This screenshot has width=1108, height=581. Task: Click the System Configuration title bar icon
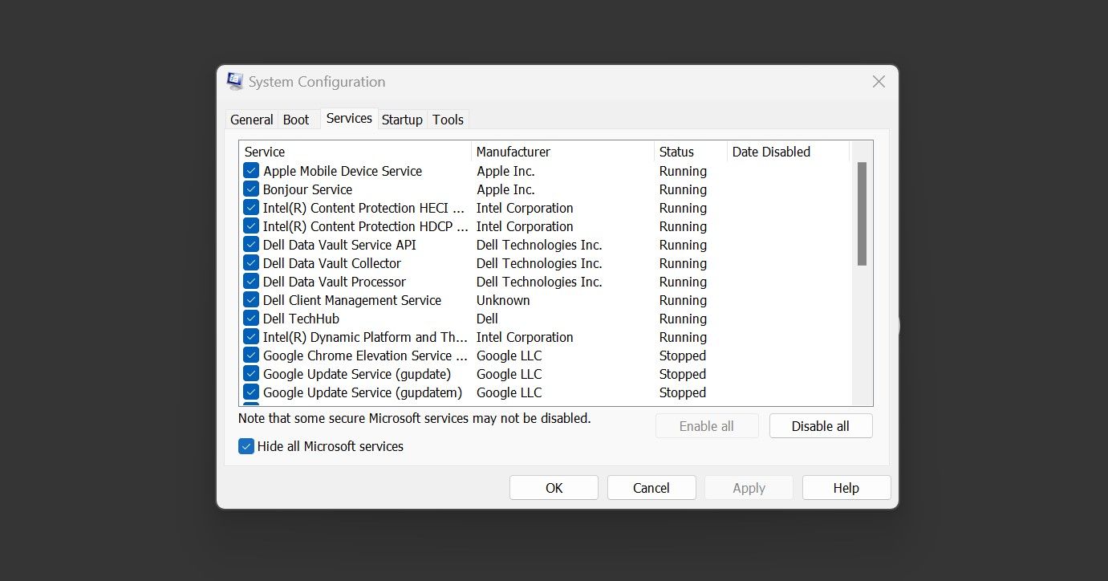[234, 80]
